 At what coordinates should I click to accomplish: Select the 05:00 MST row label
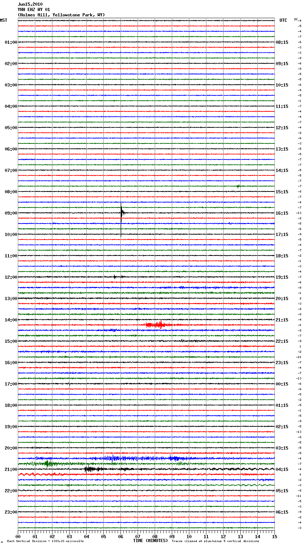[x=11, y=128]
